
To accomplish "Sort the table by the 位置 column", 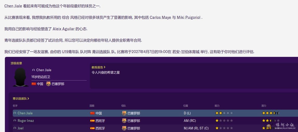I will (x=185, y=106).
